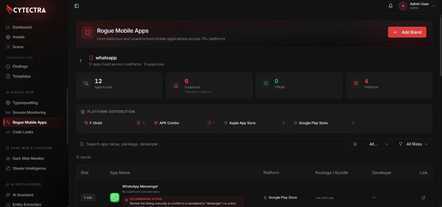Open Findings under Vulnerabilities

pos(20,66)
